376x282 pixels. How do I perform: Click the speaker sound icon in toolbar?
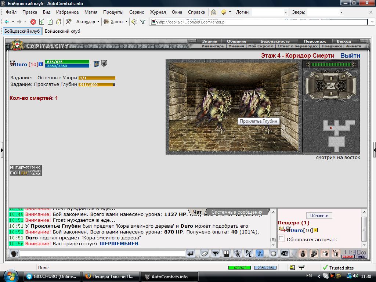click(x=134, y=22)
